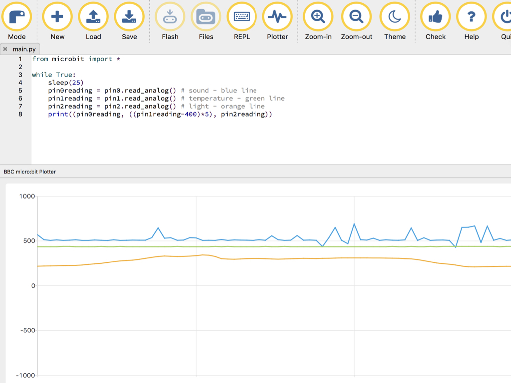Viewport: 511px width, 383px height.
Task: Click the pin0reading assignment line
Action: pyautogui.click(x=152, y=90)
